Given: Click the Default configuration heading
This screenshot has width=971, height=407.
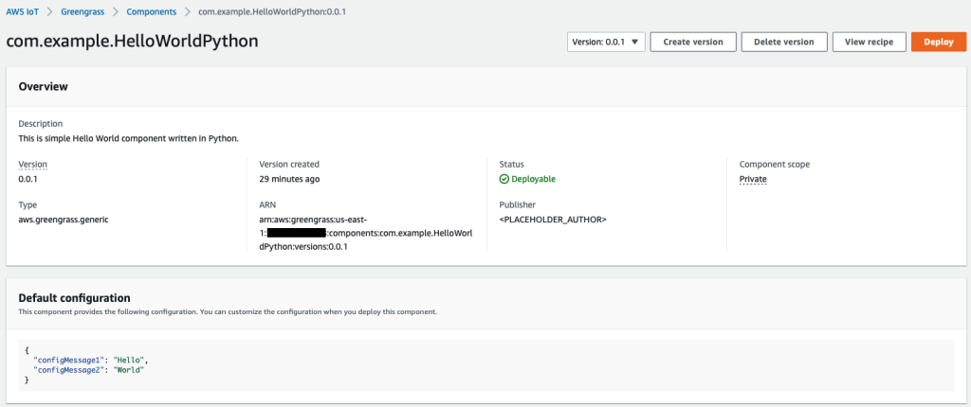Looking at the screenshot, I should [x=74, y=297].
